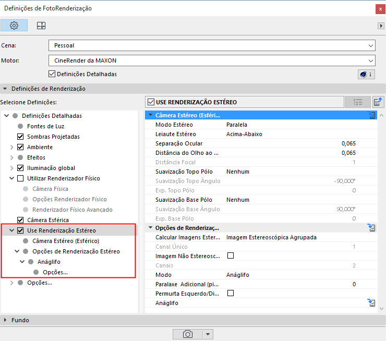Expand the bottom-level Opções... tree node
Image resolution: width=386 pixels, height=341 pixels.
(x=11, y=283)
